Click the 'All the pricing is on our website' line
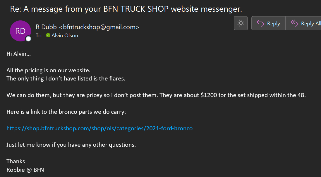321x177 pixels. click(48, 70)
